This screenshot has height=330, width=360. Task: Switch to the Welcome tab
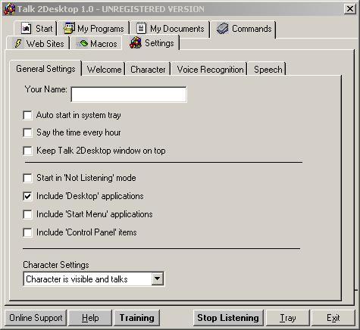[x=104, y=70]
